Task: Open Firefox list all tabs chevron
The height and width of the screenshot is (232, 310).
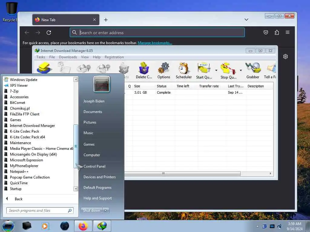Action: (x=246, y=20)
